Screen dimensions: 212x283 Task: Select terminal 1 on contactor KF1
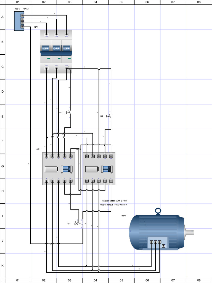[46, 156]
